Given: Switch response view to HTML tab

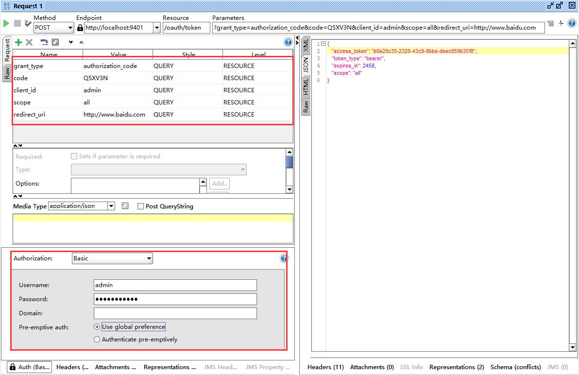Looking at the screenshot, I should [x=306, y=86].
